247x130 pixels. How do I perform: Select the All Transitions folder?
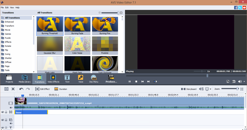[16, 18]
